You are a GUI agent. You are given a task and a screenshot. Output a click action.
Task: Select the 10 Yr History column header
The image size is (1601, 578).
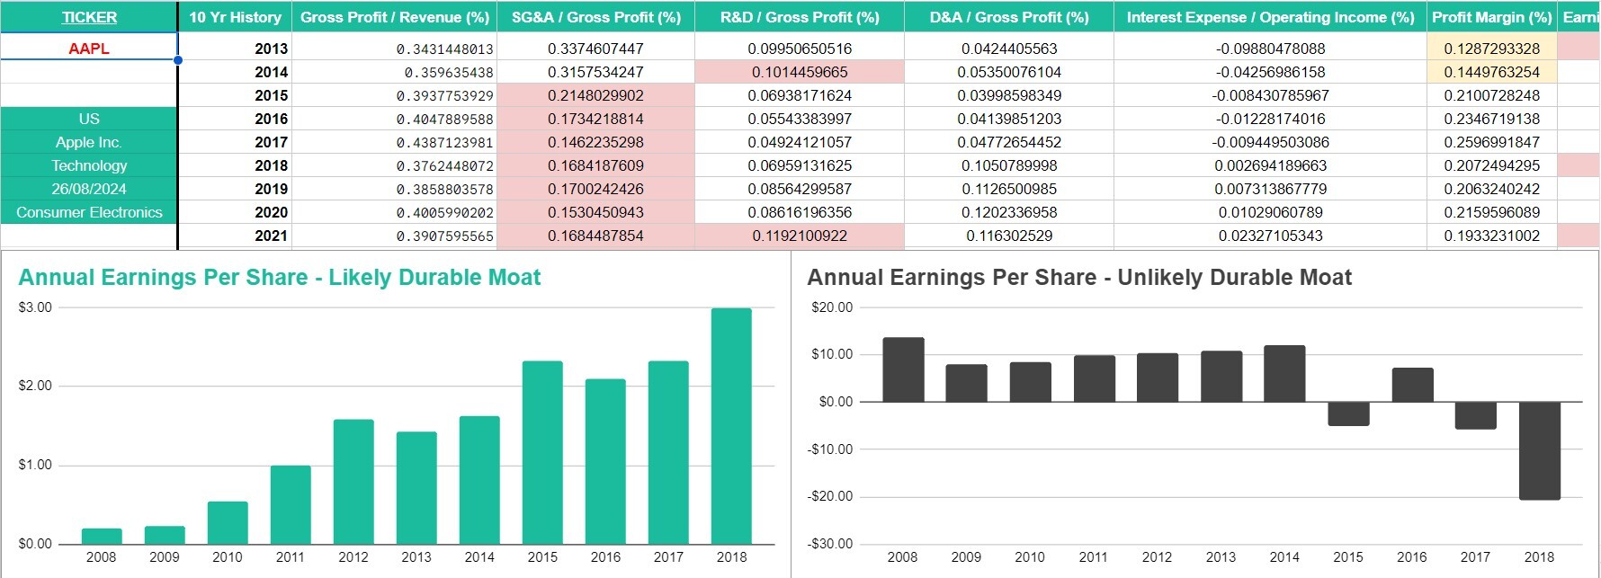click(x=235, y=17)
